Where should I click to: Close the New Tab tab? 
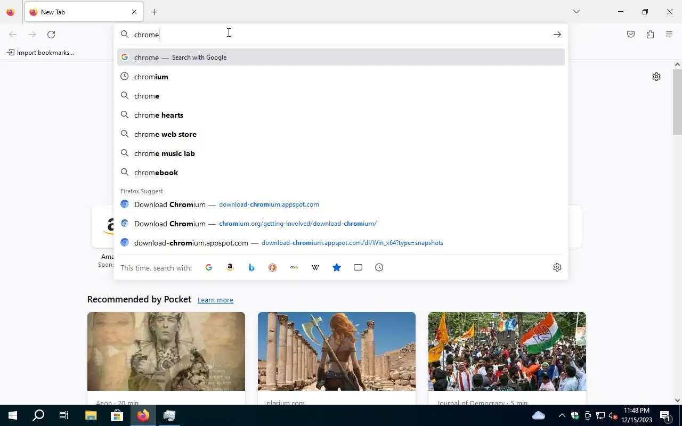(x=134, y=12)
